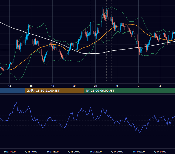Click the 4/13 14:00 time label
This screenshot has height=154, width=175.
[10, 151]
